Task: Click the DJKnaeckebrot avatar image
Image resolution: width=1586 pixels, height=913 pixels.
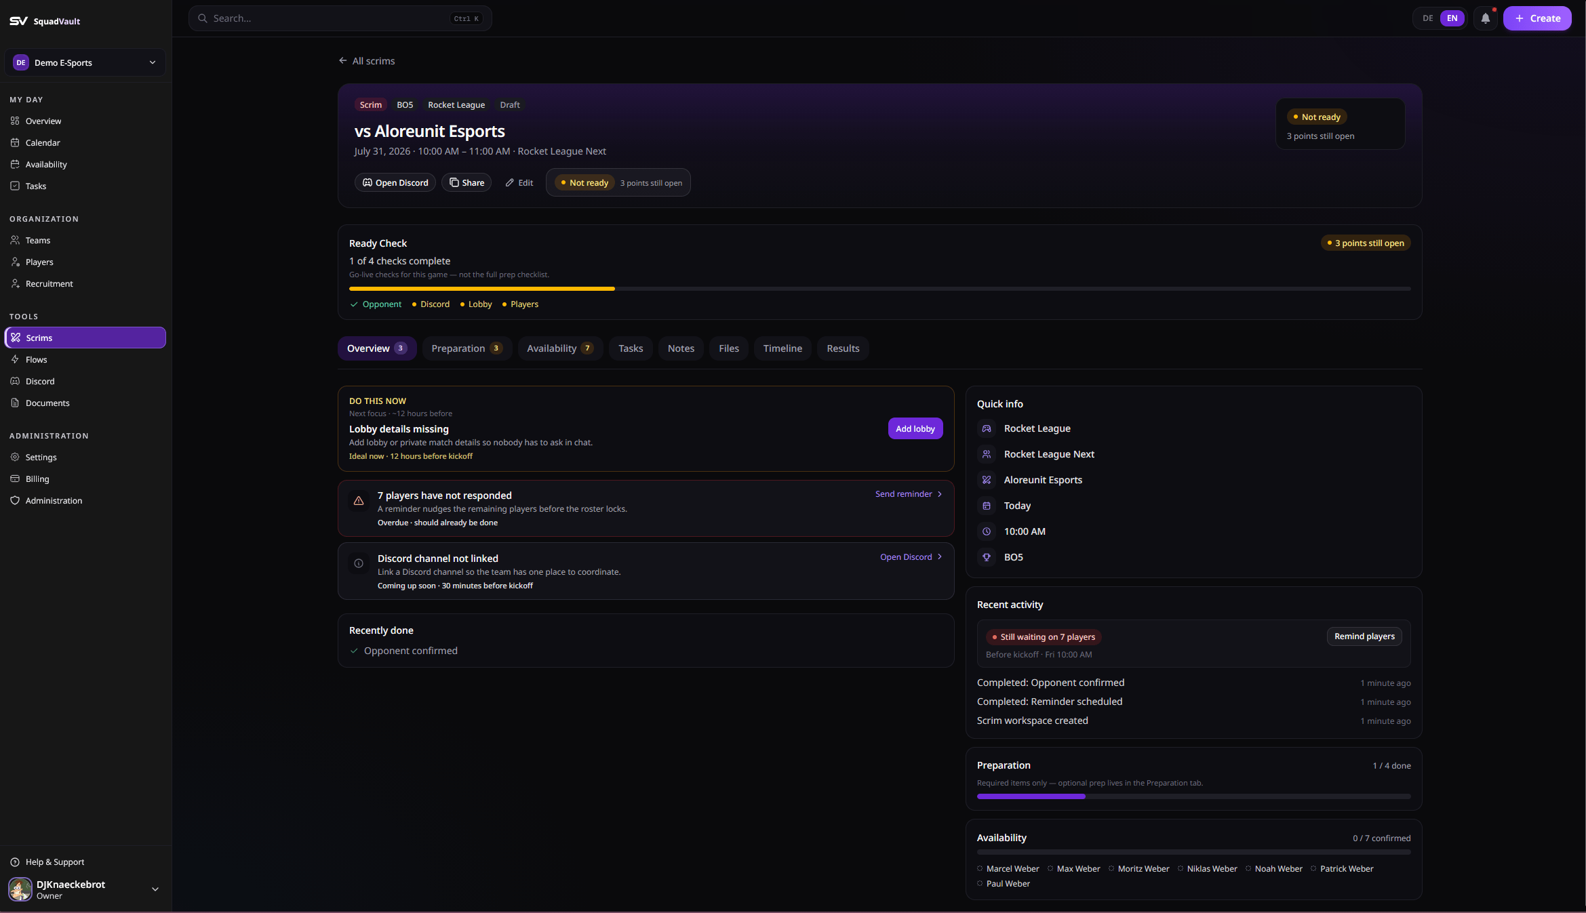Action: pyautogui.click(x=20, y=889)
